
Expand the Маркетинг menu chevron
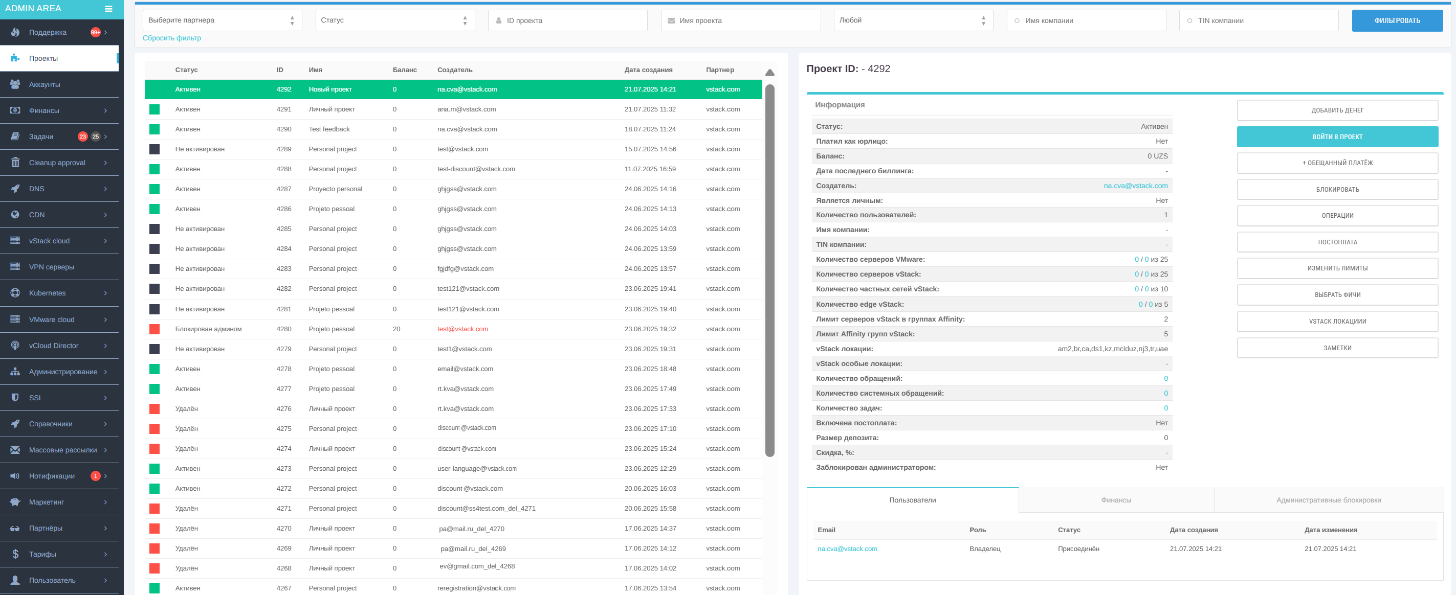tap(106, 502)
